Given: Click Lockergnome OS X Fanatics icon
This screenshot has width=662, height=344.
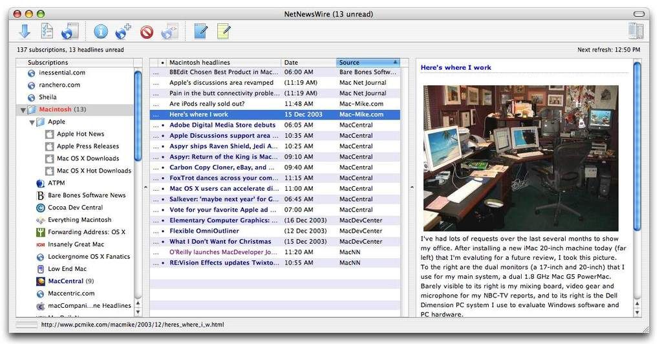Looking at the screenshot, I should (41, 257).
